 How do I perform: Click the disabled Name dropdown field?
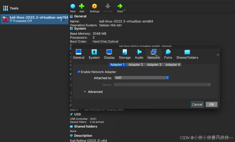(162, 84)
